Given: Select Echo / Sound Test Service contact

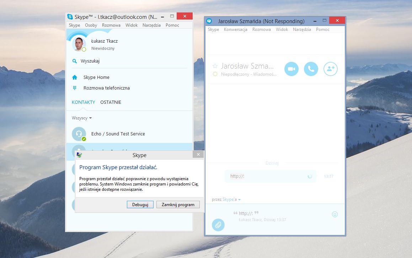Looking at the screenshot, I should [129, 134].
